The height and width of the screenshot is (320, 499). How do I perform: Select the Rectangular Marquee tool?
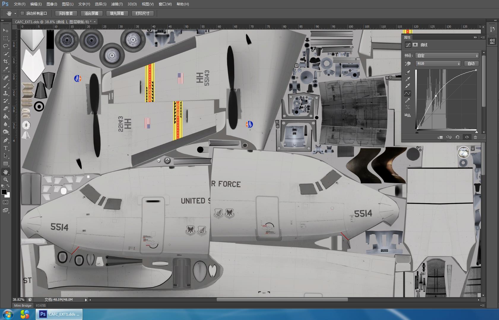coord(6,38)
